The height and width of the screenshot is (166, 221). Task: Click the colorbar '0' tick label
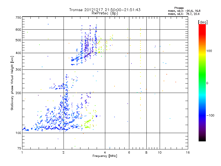pyautogui.click(x=207, y=83)
